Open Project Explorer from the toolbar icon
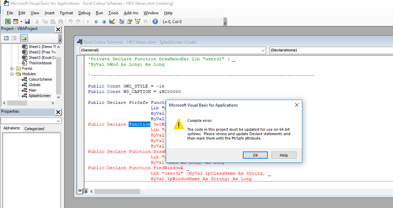Image resolution: width=393 pixels, height=208 pixels. tap(122, 21)
